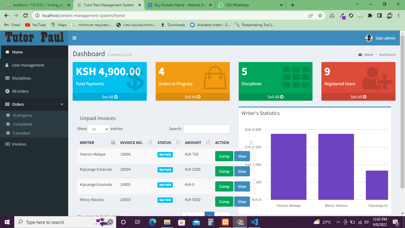
Task: Toggle the sidebar with hamburger menu icon
Action: (74, 38)
